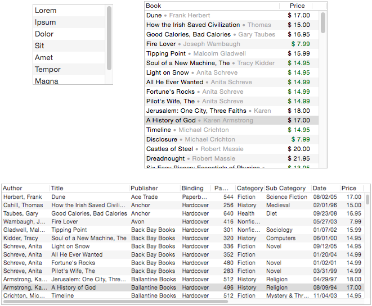The height and width of the screenshot is (306, 372).
Task: Click Paperb... binding cell for Dune
Action: click(194, 197)
